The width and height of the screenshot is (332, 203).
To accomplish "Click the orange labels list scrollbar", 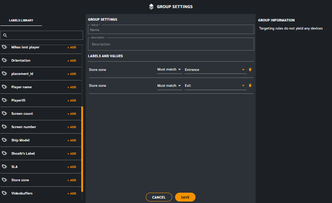I will [82, 149].
